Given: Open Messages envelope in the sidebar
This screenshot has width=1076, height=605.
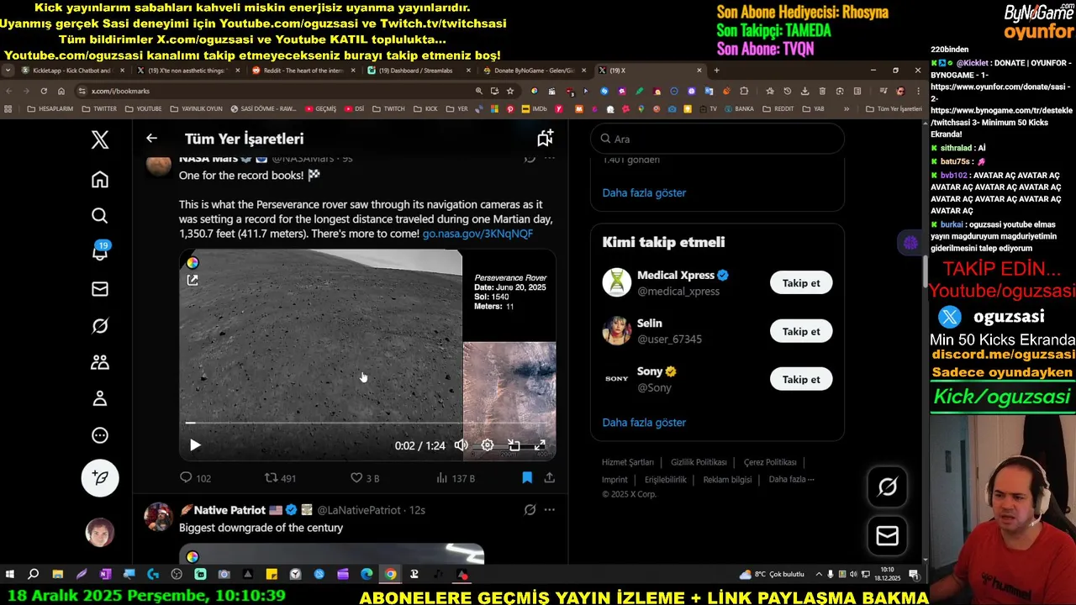Looking at the screenshot, I should click(x=100, y=289).
